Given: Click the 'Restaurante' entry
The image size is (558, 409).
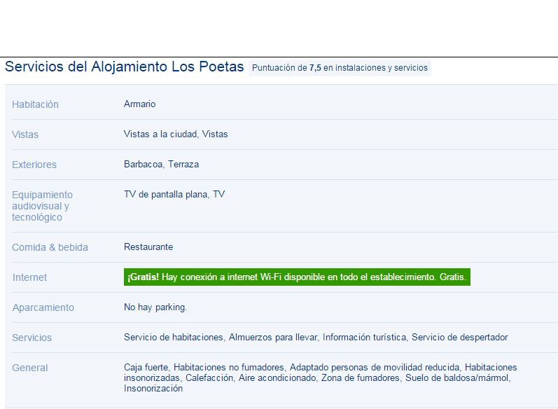Looking at the screenshot, I should click(148, 247).
